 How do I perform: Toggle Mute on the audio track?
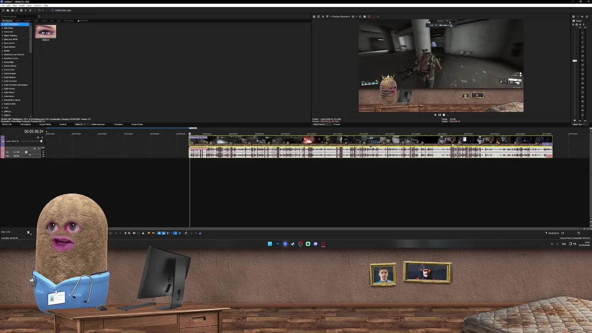coord(35,148)
